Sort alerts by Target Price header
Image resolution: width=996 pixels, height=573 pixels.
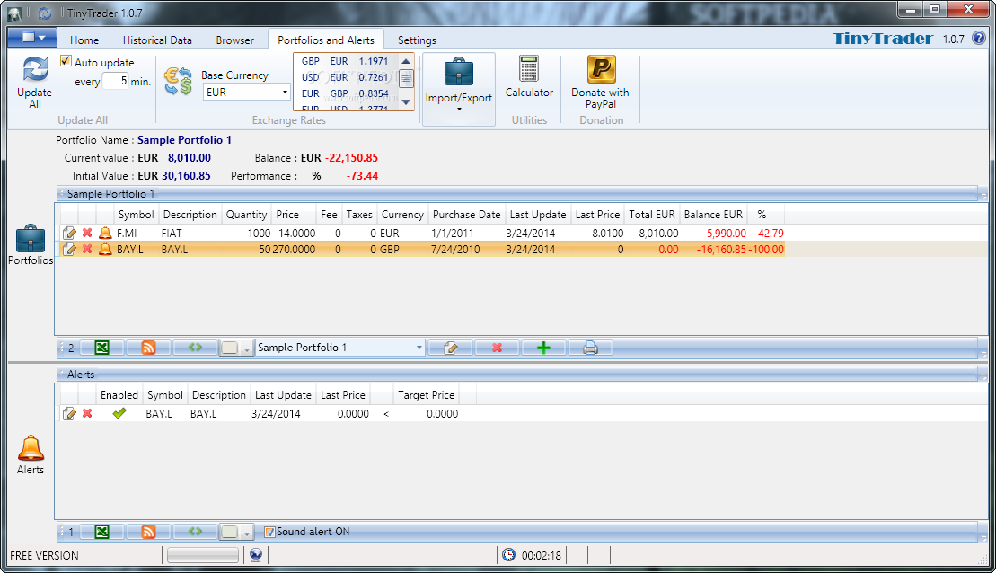[x=426, y=395]
